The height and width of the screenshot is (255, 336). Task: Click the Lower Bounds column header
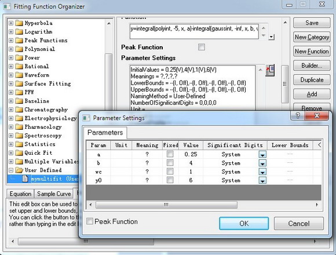click(x=290, y=145)
